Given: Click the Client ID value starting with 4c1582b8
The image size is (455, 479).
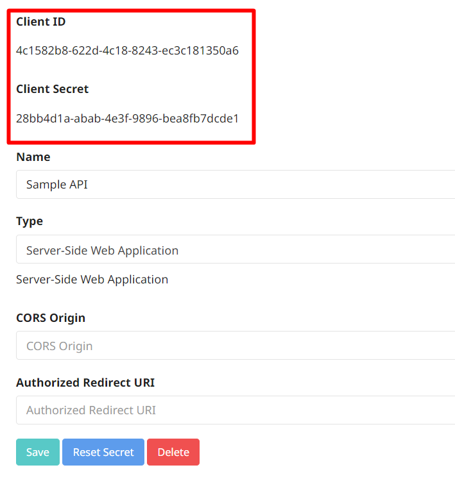Looking at the screenshot, I should (127, 51).
